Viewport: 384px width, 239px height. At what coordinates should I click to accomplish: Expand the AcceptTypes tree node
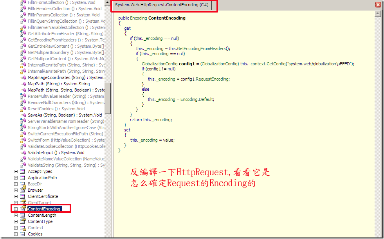pos(16,171)
